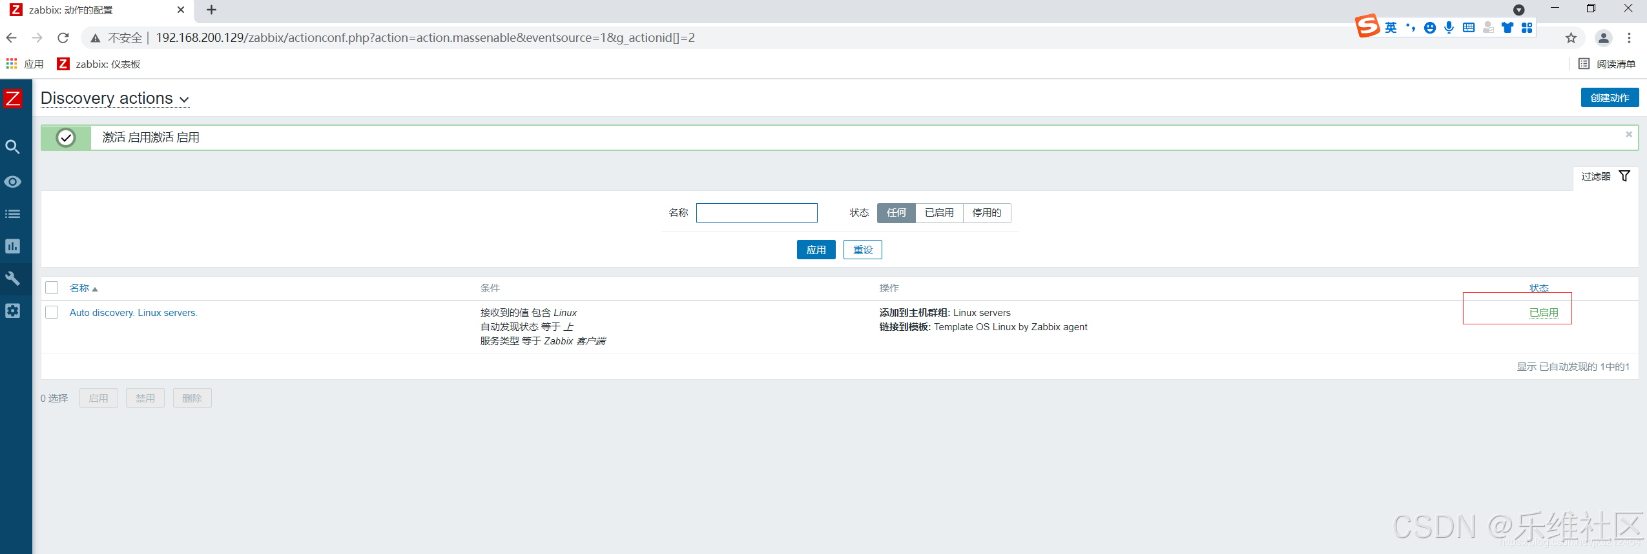Click the disabled 删除 bulk button
The image size is (1647, 554).
click(x=192, y=398)
